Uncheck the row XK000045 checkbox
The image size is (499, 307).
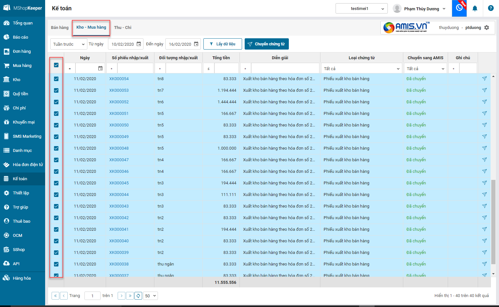click(56, 183)
